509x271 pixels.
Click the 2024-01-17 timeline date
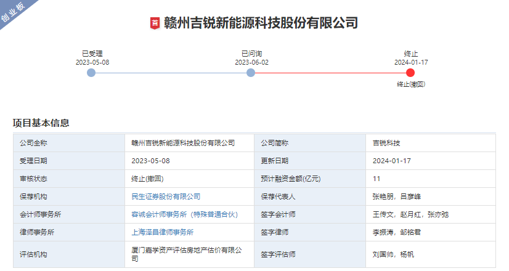click(411, 62)
